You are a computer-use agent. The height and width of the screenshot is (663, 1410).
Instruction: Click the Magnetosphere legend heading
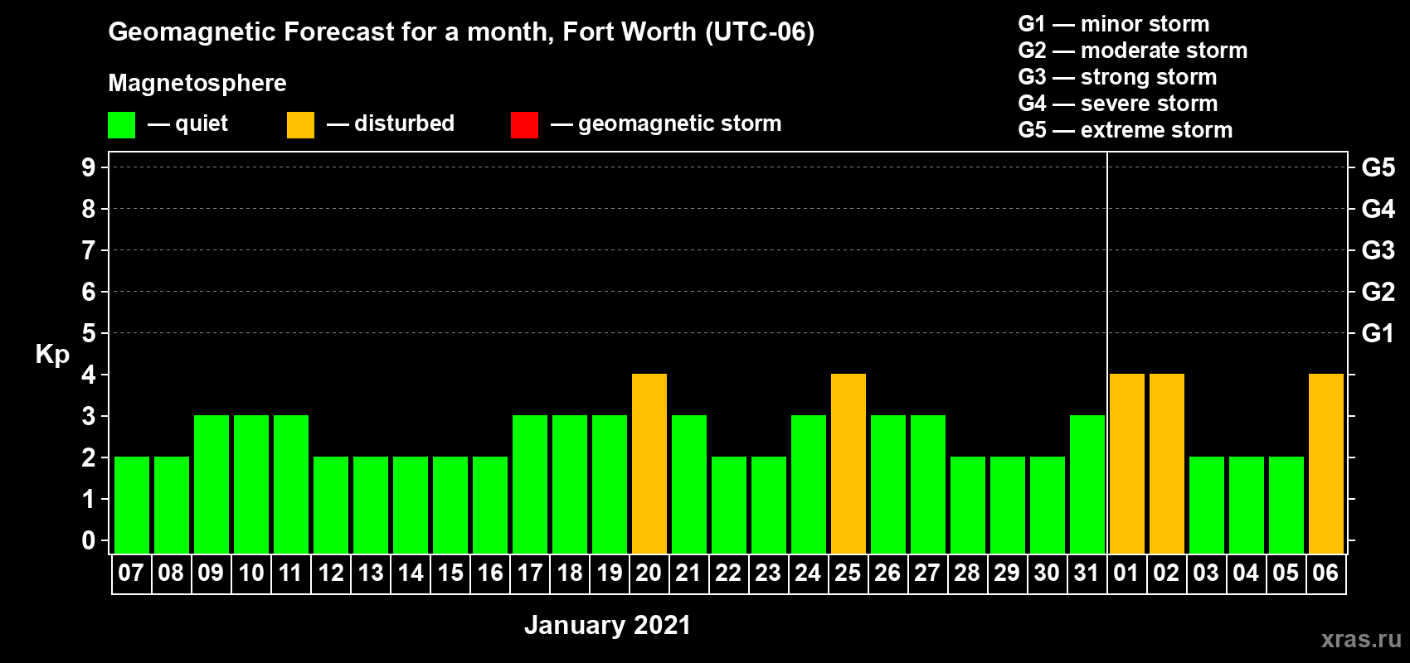click(197, 83)
